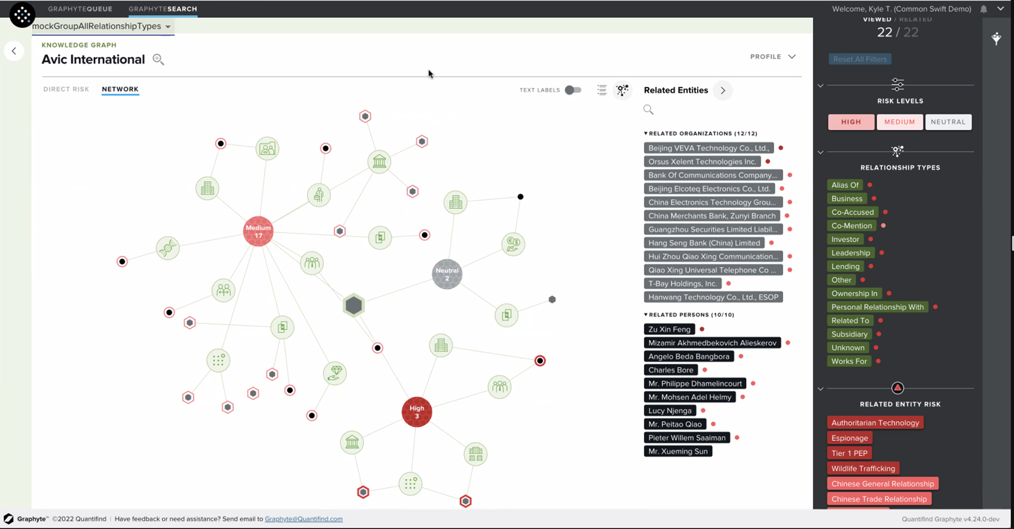Click the central gray hexagon entity node
Viewport: 1014px width, 529px height.
[354, 305]
